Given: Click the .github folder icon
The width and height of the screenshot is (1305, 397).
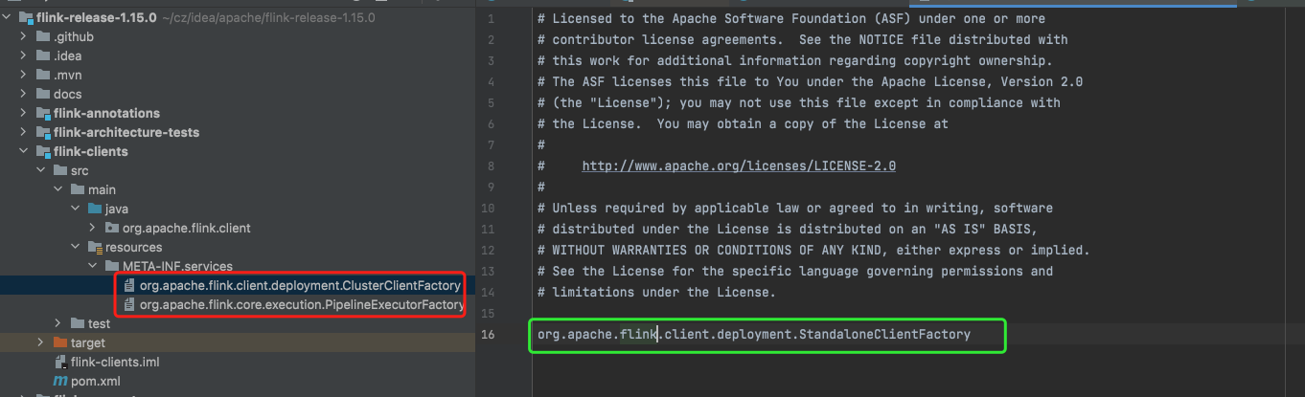Looking at the screenshot, I should pyautogui.click(x=43, y=36).
